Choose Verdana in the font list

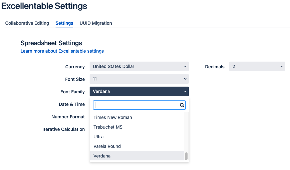[102, 156]
